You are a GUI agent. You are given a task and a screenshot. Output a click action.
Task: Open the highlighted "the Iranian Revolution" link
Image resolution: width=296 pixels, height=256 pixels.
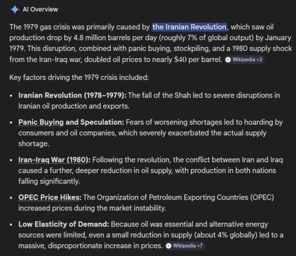coord(189,27)
